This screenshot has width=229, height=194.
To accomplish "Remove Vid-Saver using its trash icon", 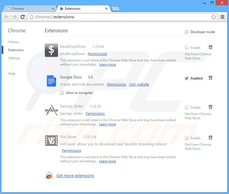I will tap(210, 137).
